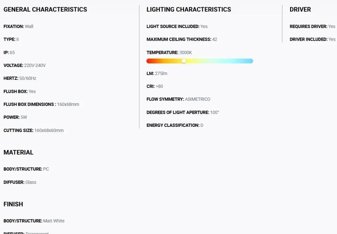The height and width of the screenshot is (234, 337).
Task: Click the blue end of temperature bar
Action: (x=251, y=61)
